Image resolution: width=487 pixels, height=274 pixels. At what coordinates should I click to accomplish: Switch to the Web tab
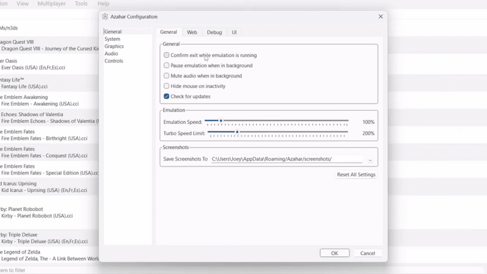(192, 32)
